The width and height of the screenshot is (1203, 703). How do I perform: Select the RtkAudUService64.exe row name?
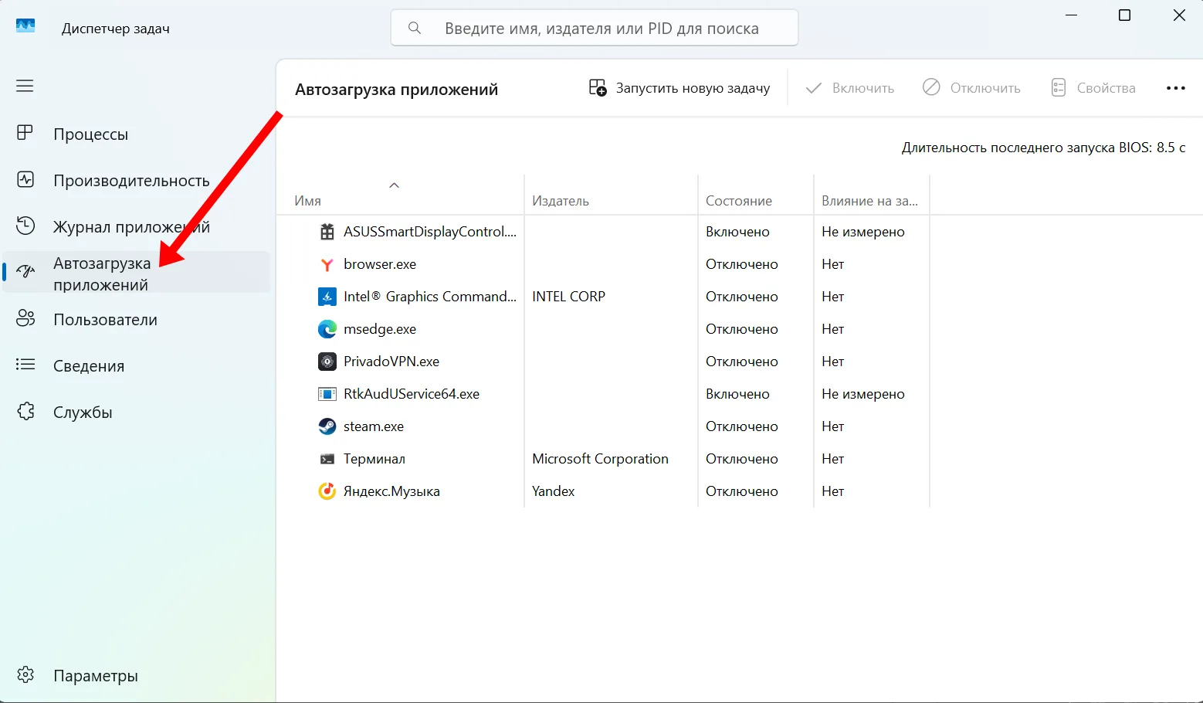tap(412, 394)
